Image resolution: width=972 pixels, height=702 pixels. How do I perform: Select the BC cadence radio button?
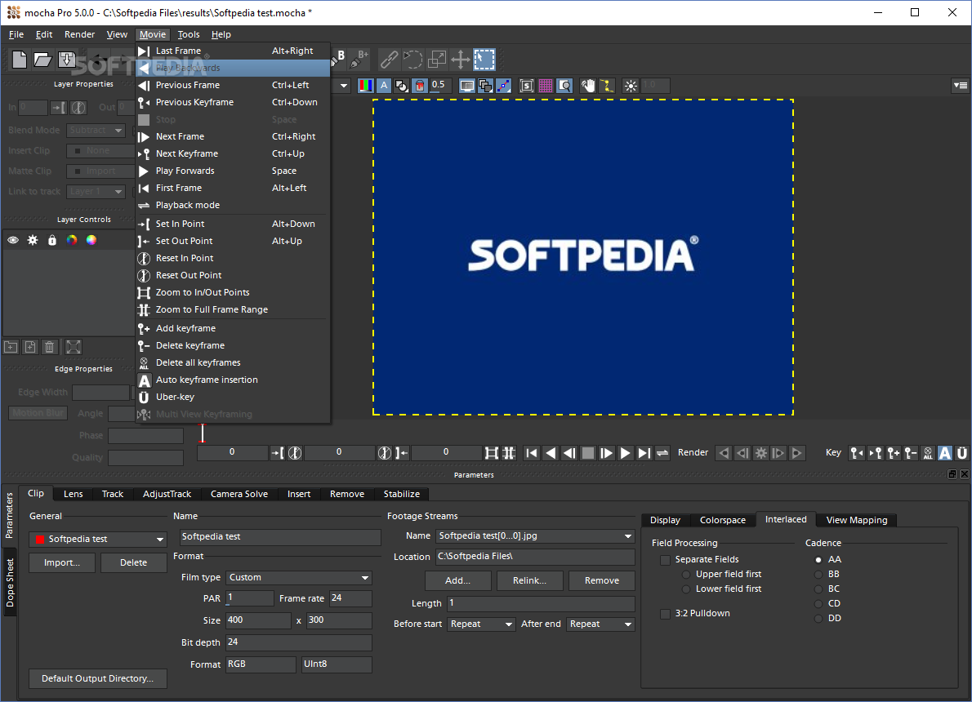[x=818, y=589]
